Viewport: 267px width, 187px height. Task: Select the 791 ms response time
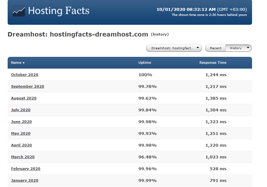218,180
